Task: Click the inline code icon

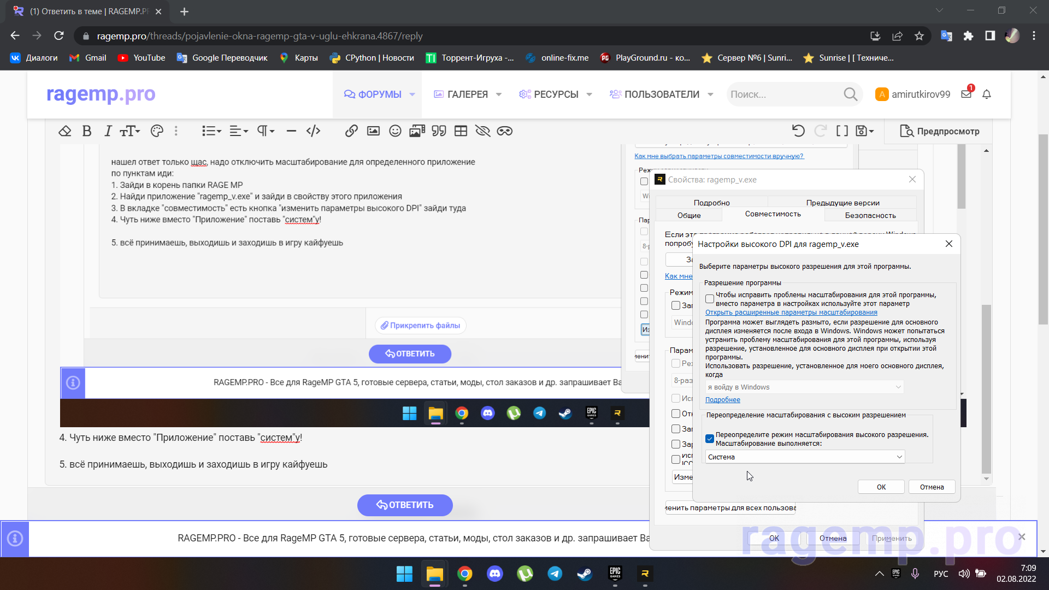Action: [x=313, y=131]
